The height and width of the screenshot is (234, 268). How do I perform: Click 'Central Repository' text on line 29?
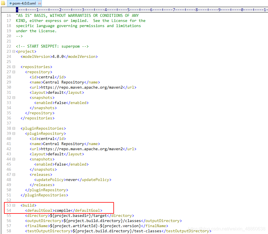64,82
